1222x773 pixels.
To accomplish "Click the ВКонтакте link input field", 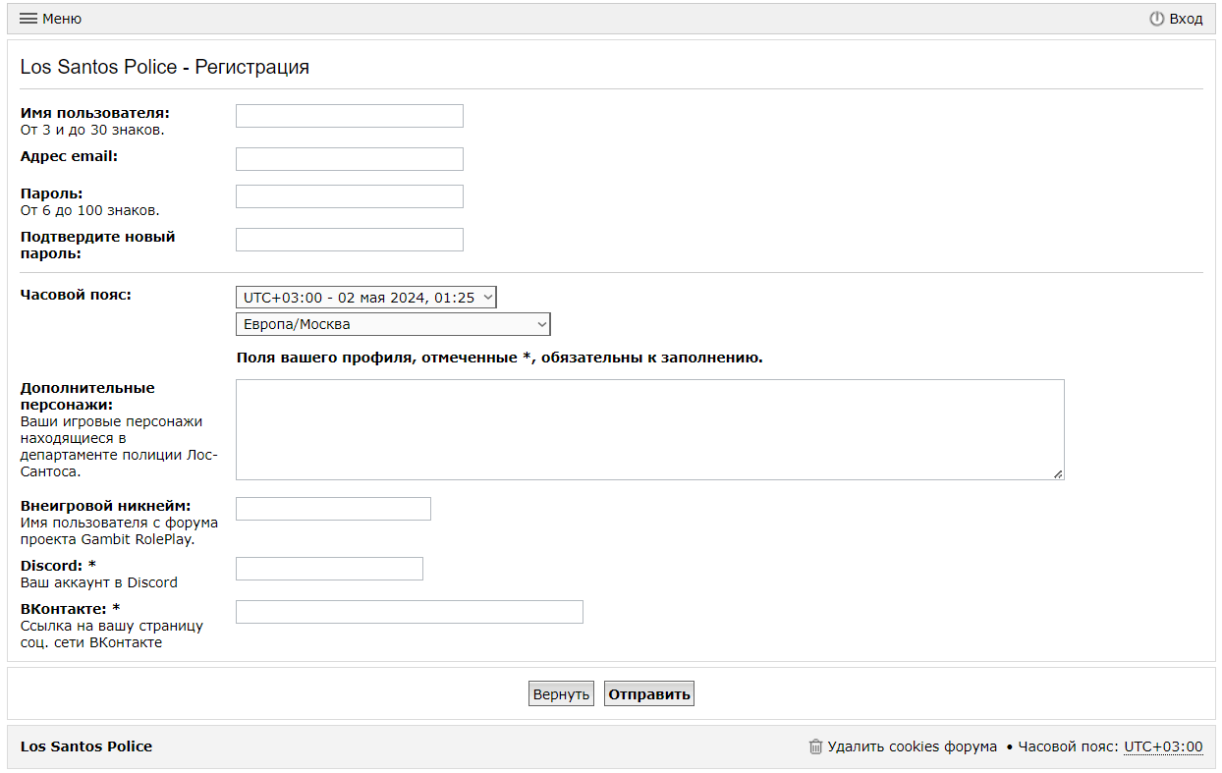I will pos(409,612).
